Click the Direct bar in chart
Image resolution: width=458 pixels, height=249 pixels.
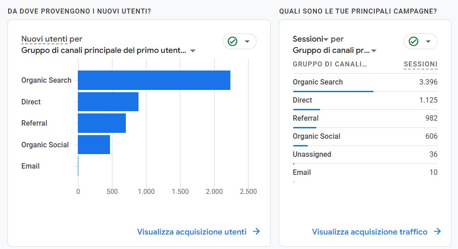click(108, 102)
